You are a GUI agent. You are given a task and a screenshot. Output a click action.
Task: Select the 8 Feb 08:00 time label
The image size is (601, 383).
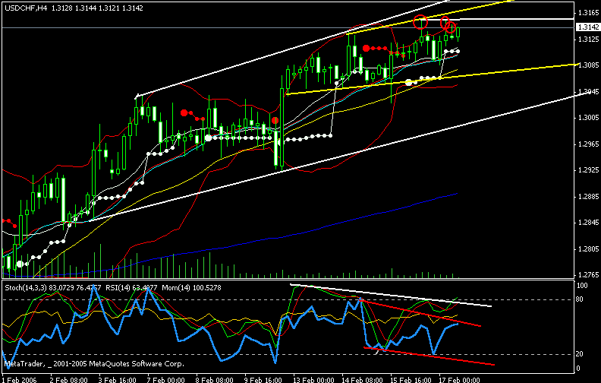215,379
